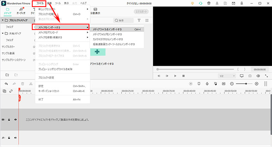This screenshot has height=147, width=272.
Task: Click the undo arrow icon
Action: point(6,84)
